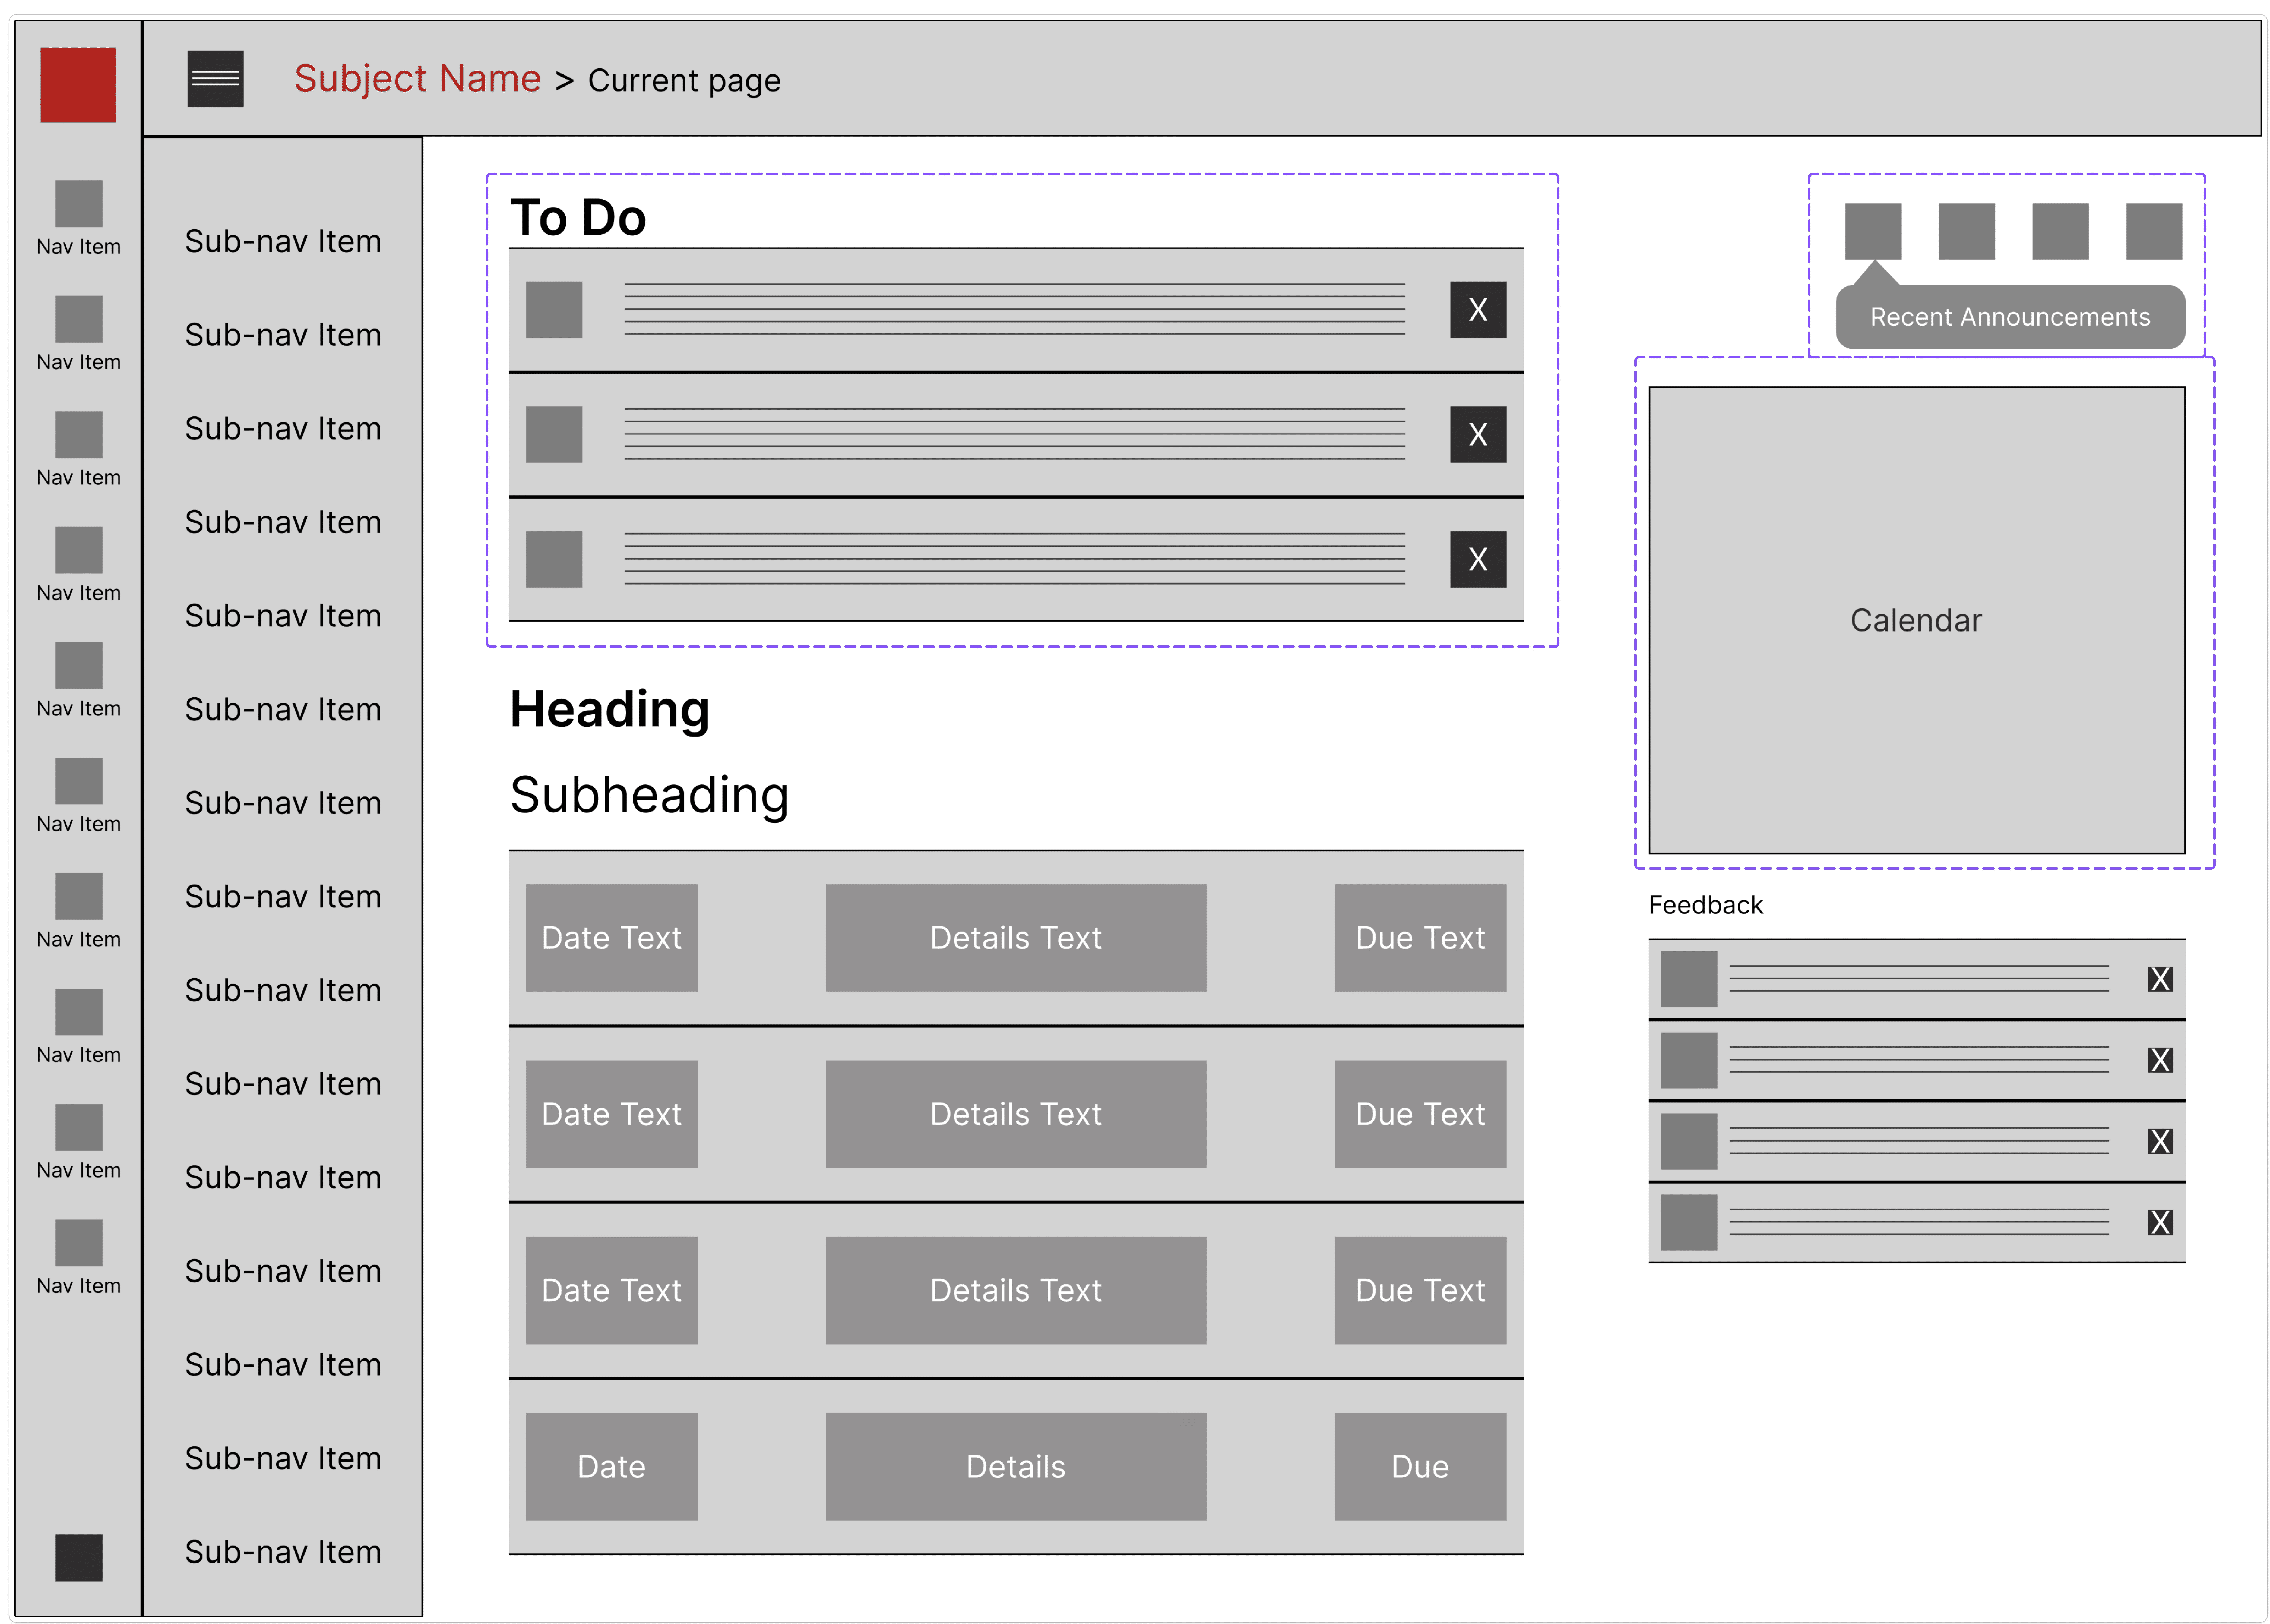The image size is (2270, 1624).
Task: Open the second Sub-nav Item from top
Action: coord(283,335)
